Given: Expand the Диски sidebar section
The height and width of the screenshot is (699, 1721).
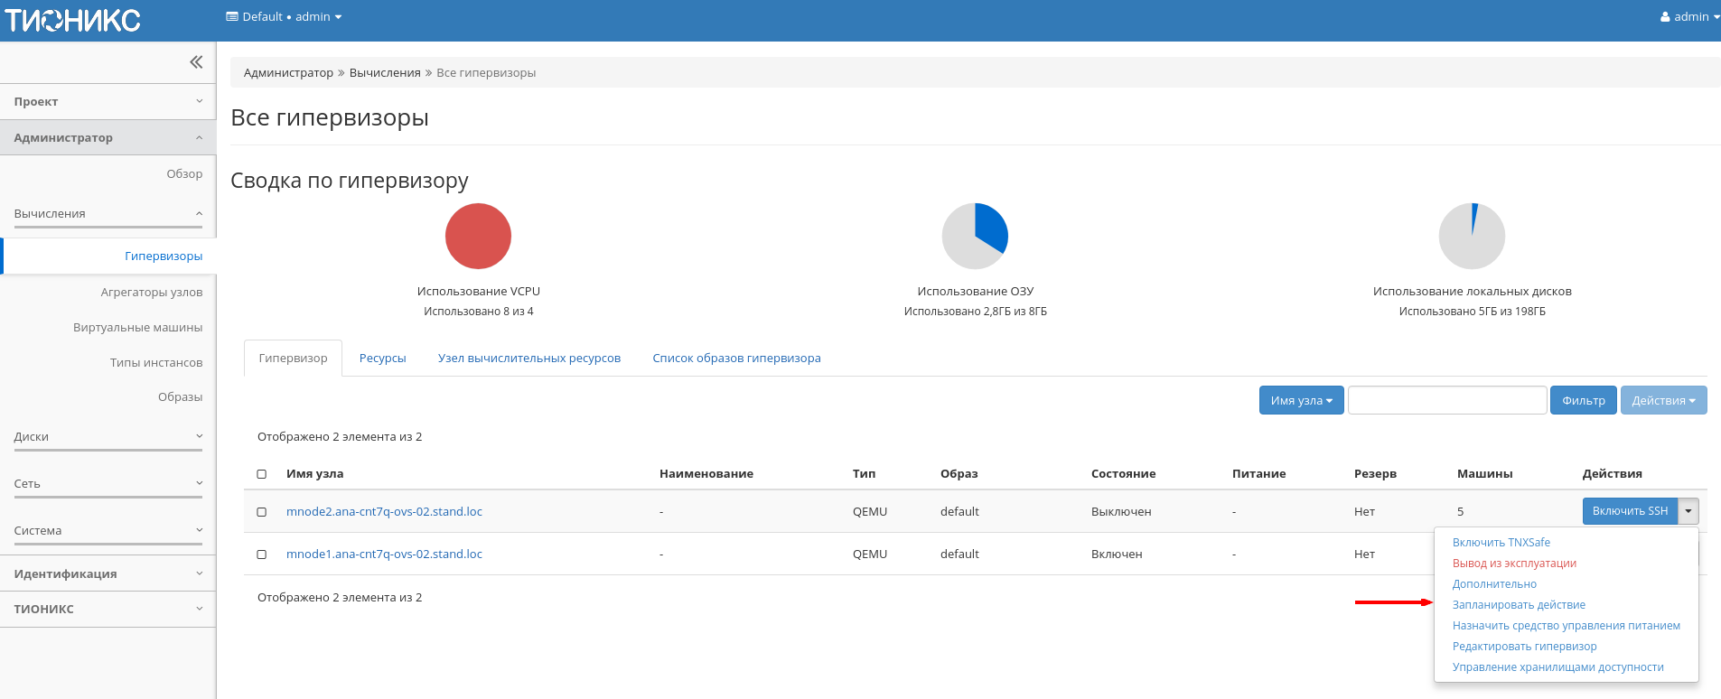Looking at the screenshot, I should click(108, 437).
